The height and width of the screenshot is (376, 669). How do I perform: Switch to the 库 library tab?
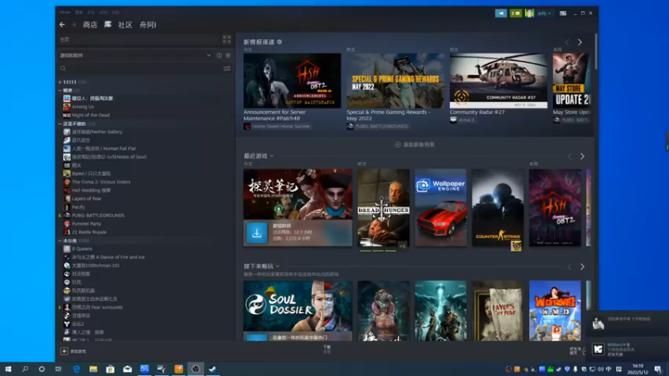tap(108, 25)
